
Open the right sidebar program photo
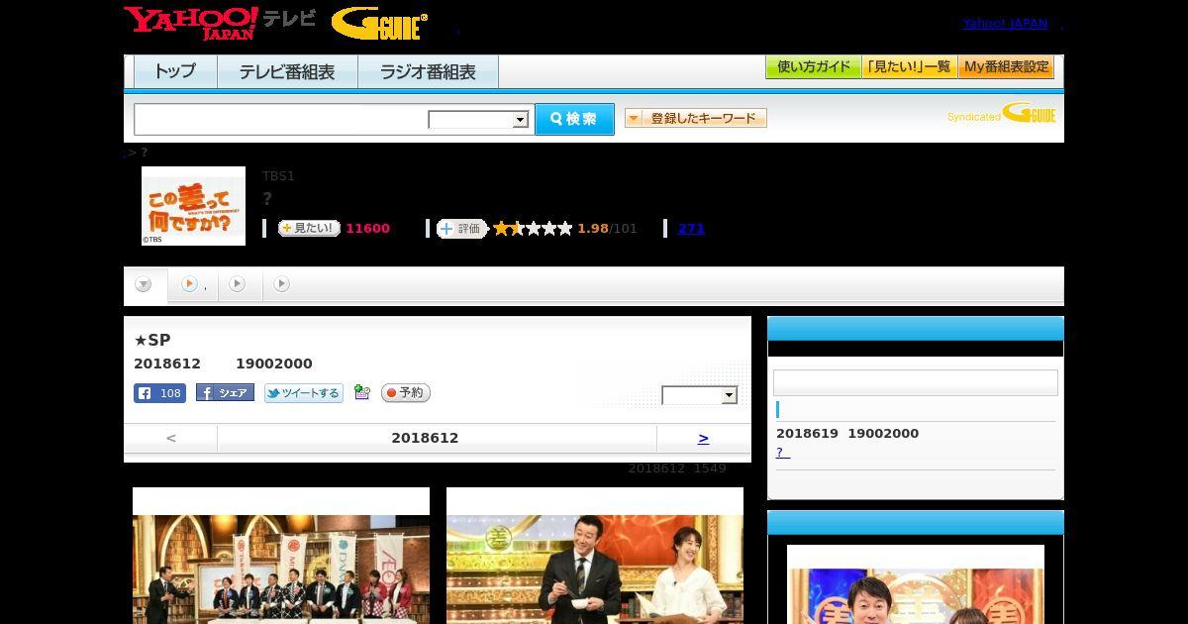click(x=916, y=584)
